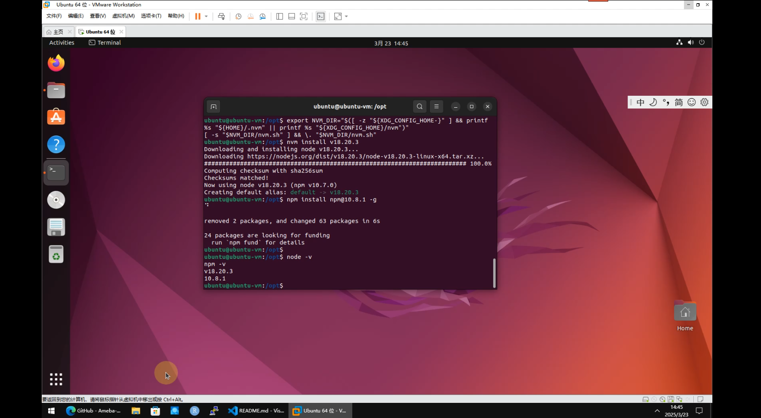Open the Home folder on desktop

pyautogui.click(x=685, y=316)
